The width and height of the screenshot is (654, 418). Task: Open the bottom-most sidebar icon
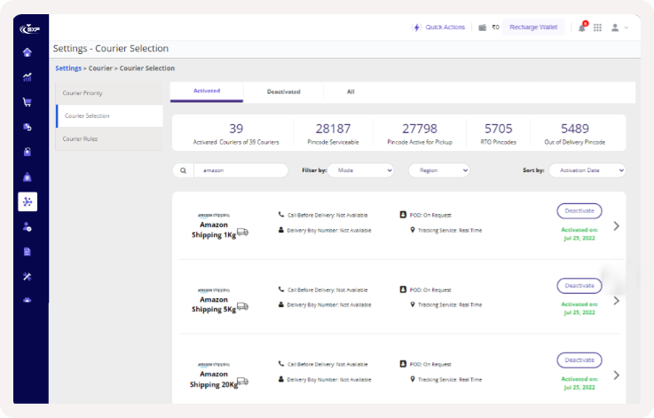click(28, 300)
